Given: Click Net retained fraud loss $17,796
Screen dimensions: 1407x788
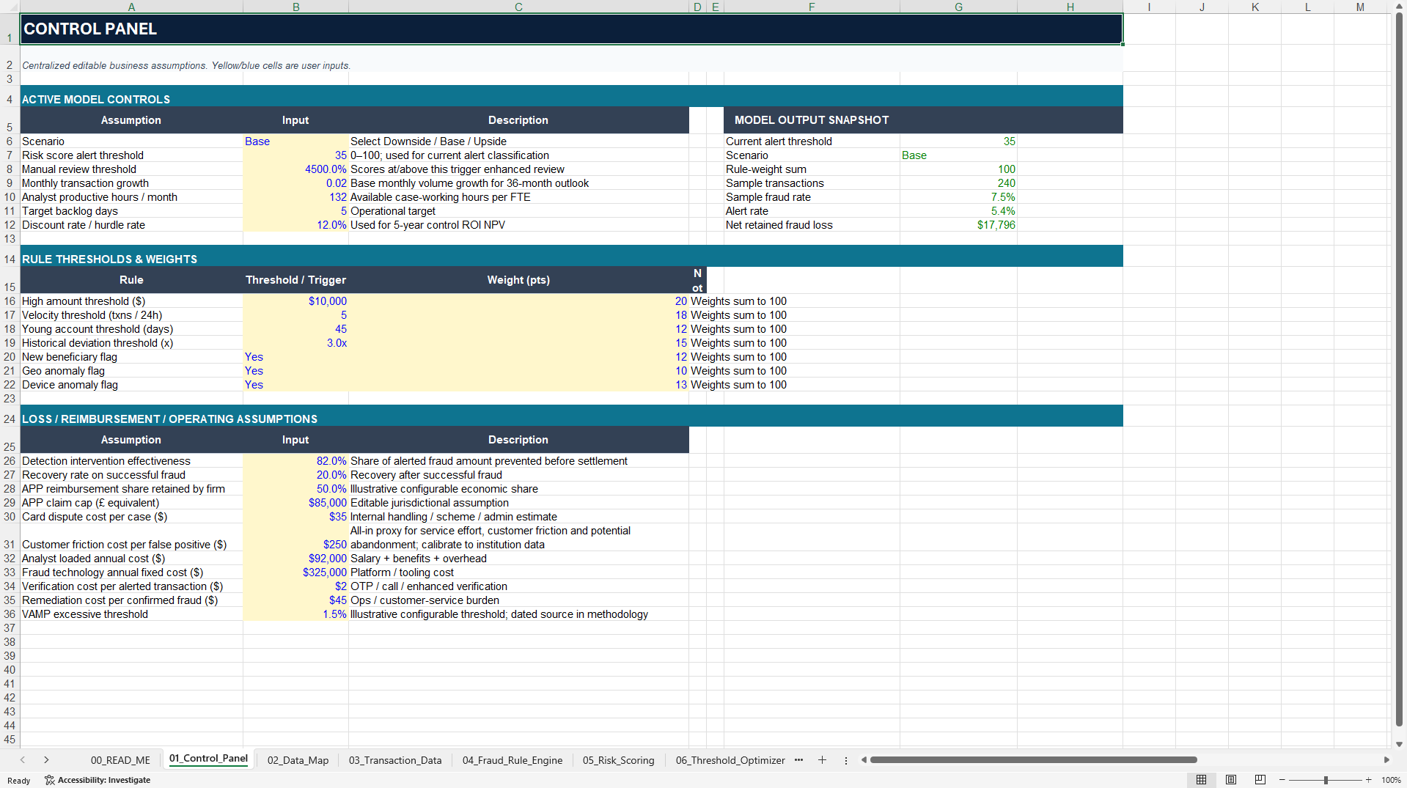Looking at the screenshot, I should point(958,225).
